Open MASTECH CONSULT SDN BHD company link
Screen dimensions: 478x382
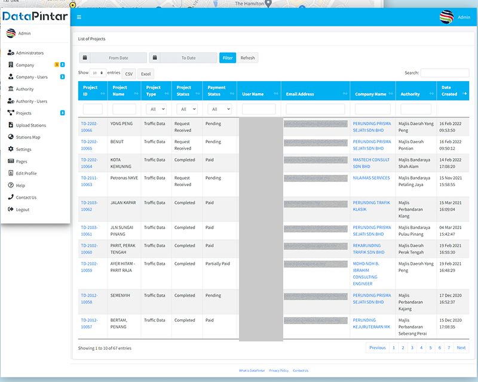pos(371,163)
